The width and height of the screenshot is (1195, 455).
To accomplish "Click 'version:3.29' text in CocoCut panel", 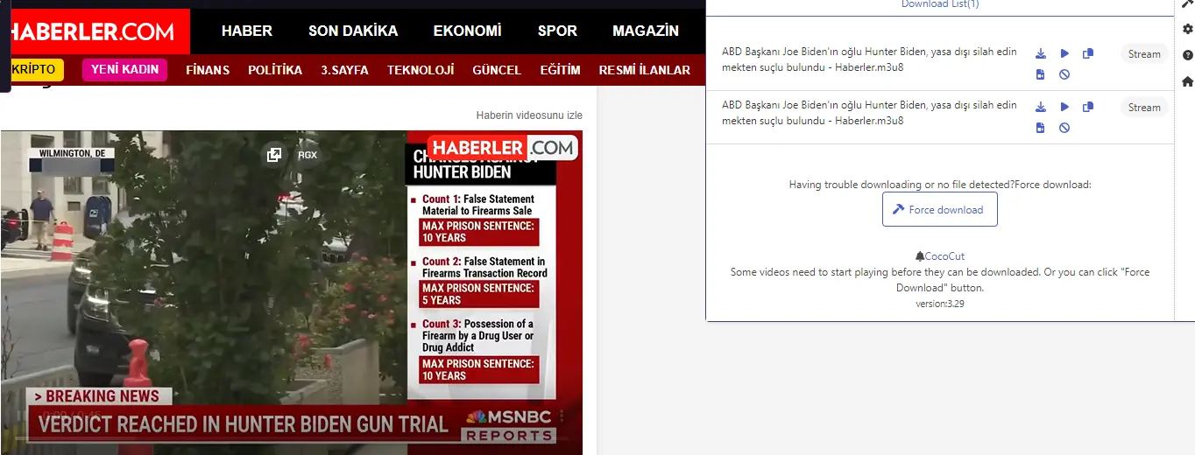I will [940, 304].
